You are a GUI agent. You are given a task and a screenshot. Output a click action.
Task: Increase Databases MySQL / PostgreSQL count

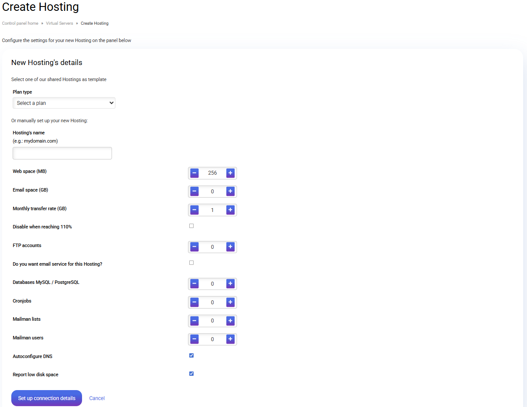[230, 283]
